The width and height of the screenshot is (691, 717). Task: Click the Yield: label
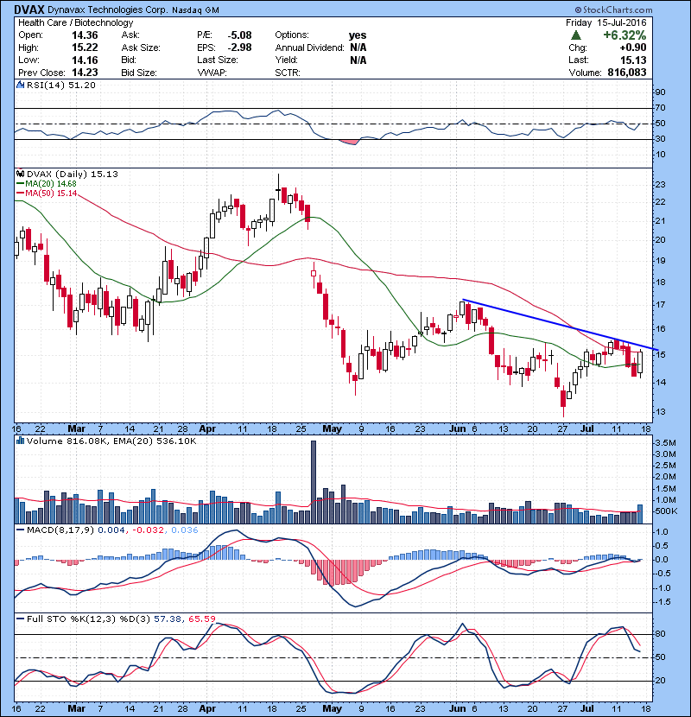coord(286,60)
